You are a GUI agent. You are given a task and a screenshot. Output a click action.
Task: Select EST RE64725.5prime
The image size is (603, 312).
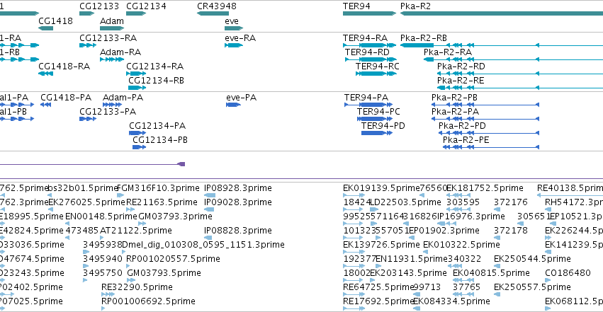[354, 294]
